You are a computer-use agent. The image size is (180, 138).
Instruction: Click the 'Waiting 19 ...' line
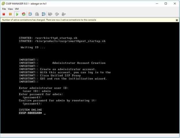(x=33, y=47)
